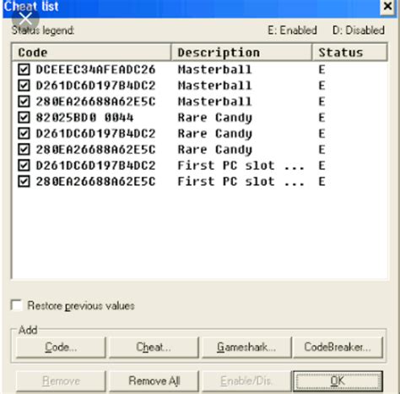Click the Code column header
The width and height of the screenshot is (400, 394).
91,52
